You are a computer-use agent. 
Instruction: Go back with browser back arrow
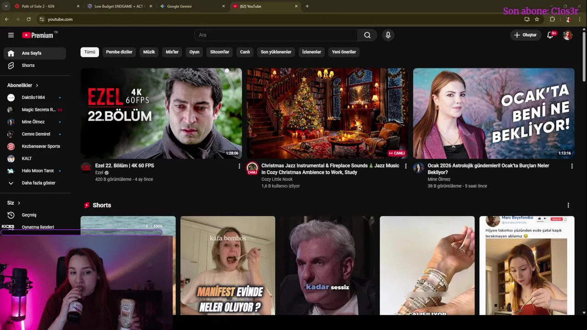[6, 19]
